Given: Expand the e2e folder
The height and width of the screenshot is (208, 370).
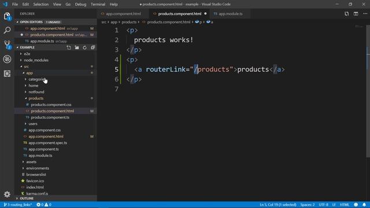Looking at the screenshot, I should [27, 54].
